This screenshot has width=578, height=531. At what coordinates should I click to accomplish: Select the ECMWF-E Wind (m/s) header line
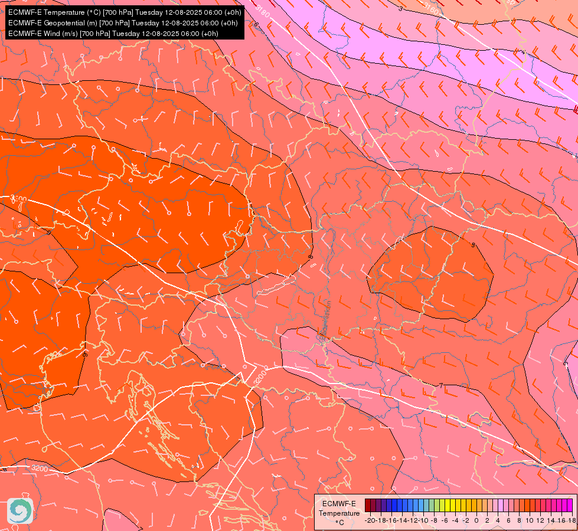click(x=113, y=34)
